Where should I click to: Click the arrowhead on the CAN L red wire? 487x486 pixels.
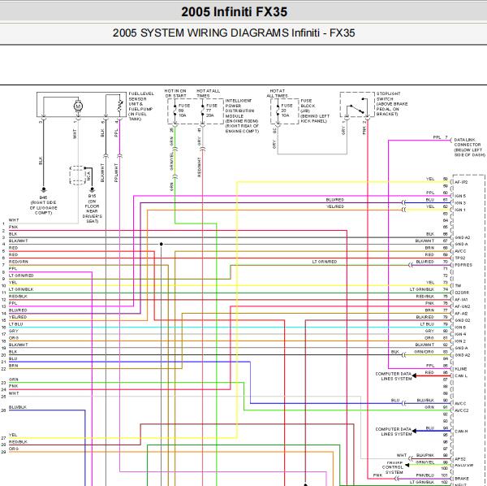tap(414, 376)
